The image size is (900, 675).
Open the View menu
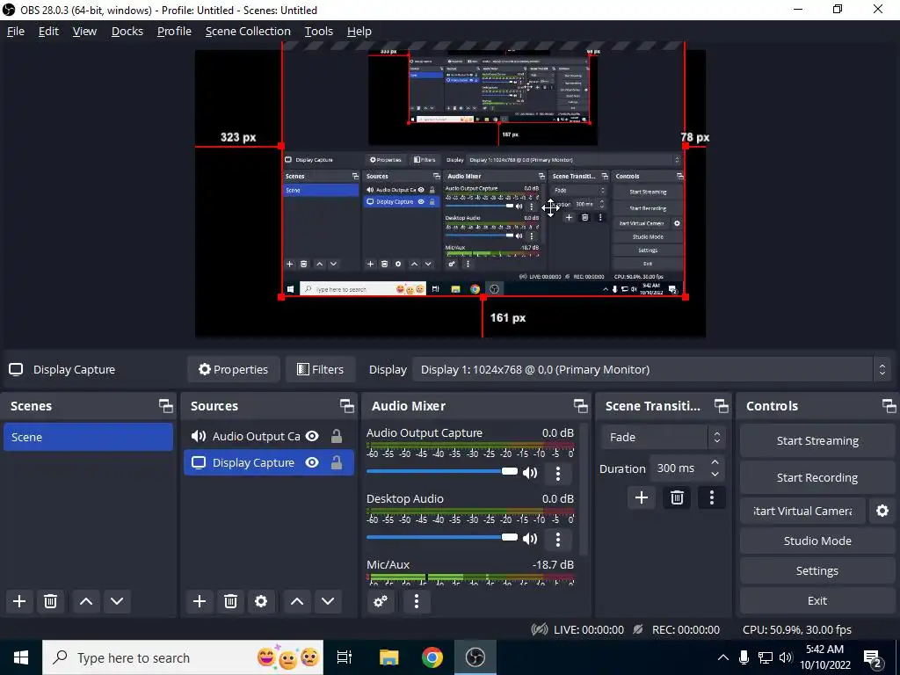click(84, 32)
